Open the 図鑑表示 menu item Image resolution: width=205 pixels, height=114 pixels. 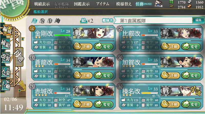coord(82,4)
